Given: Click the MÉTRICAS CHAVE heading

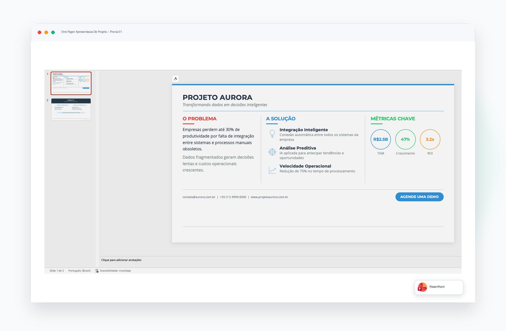Looking at the screenshot, I should 393,119.
